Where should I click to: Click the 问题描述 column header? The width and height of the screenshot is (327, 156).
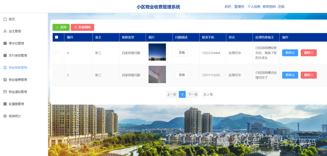click(181, 37)
